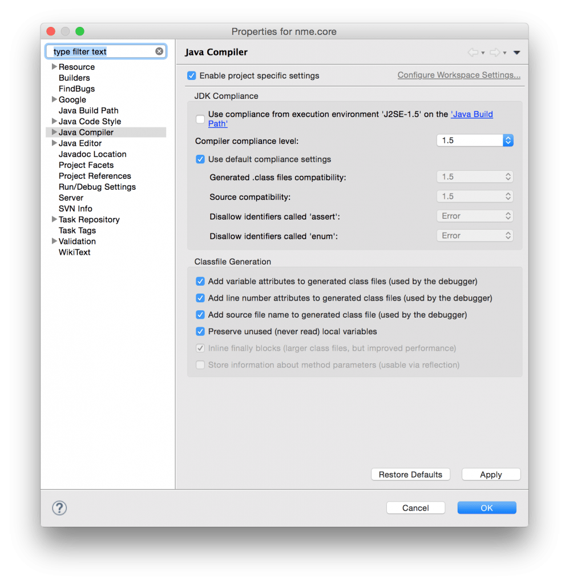Expand the Resource tree item
Image resolution: width=569 pixels, height=585 pixels.
click(54, 67)
